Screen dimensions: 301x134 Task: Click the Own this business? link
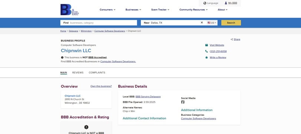[x=101, y=86]
